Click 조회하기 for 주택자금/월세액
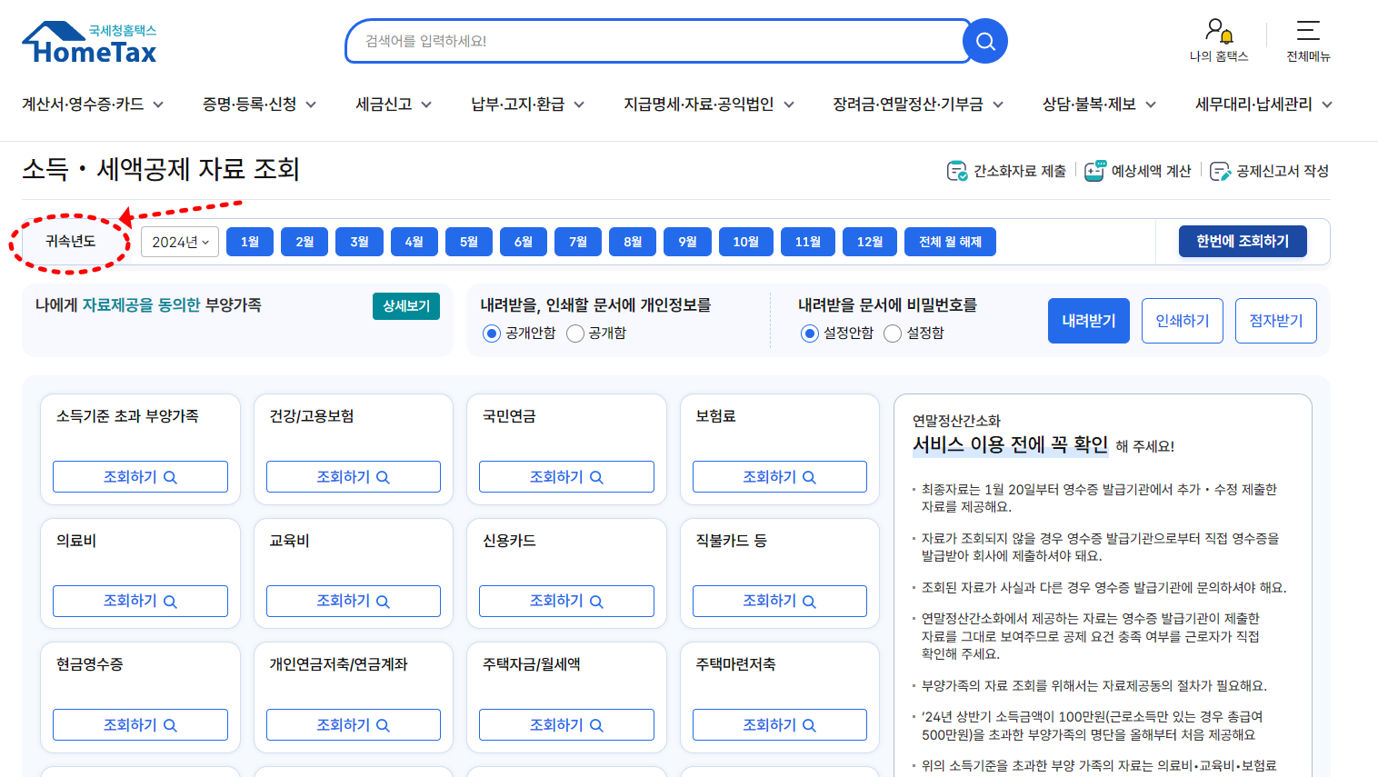The width and height of the screenshot is (1378, 777). [x=566, y=725]
